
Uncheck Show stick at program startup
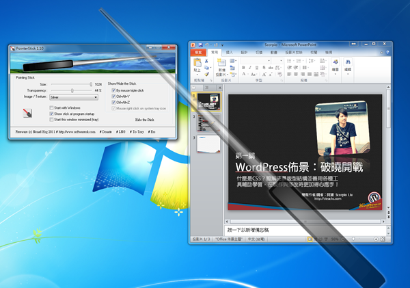tap(51, 114)
